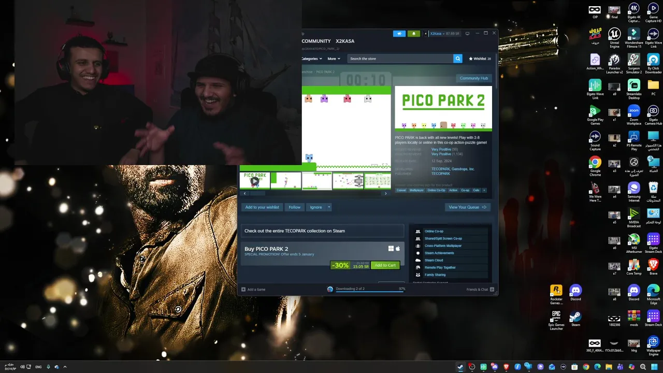Click the blue store search magnifier button
Screen dimensions: 663x373
coord(457,59)
